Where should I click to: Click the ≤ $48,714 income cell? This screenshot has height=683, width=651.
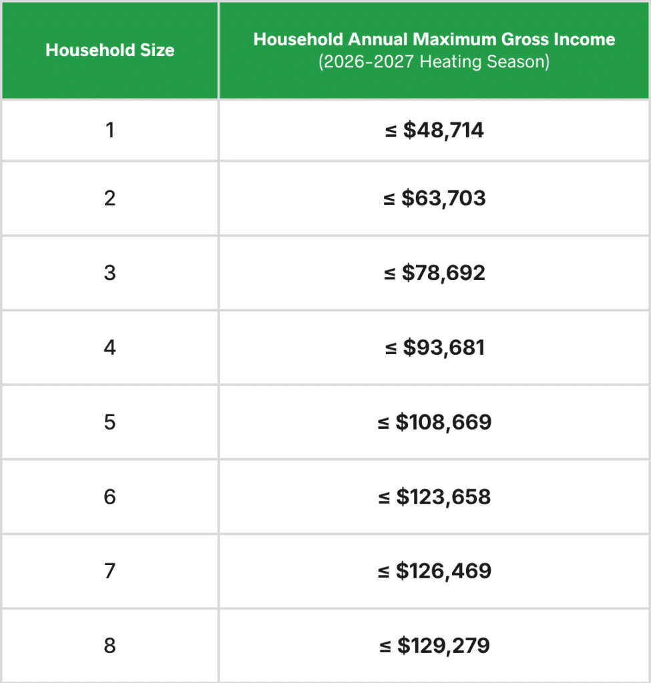point(434,130)
